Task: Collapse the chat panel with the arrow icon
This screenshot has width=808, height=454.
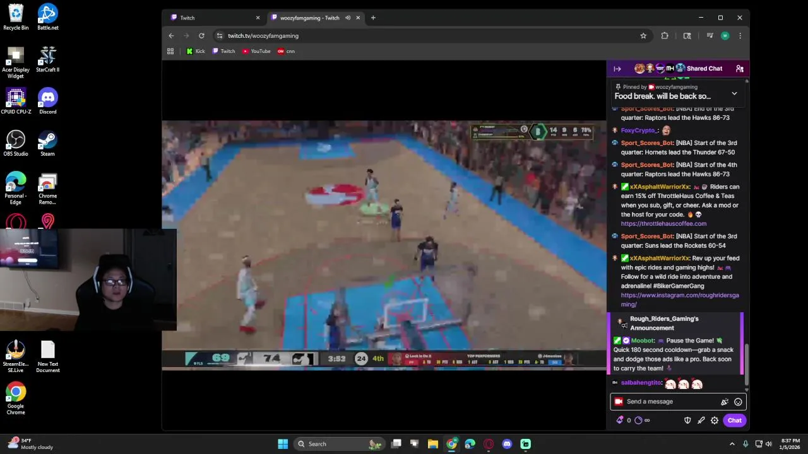Action: [x=617, y=69]
